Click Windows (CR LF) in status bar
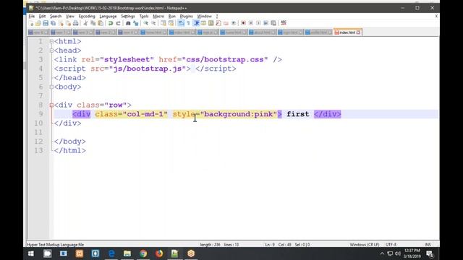The width and height of the screenshot is (463, 260). pos(365,245)
